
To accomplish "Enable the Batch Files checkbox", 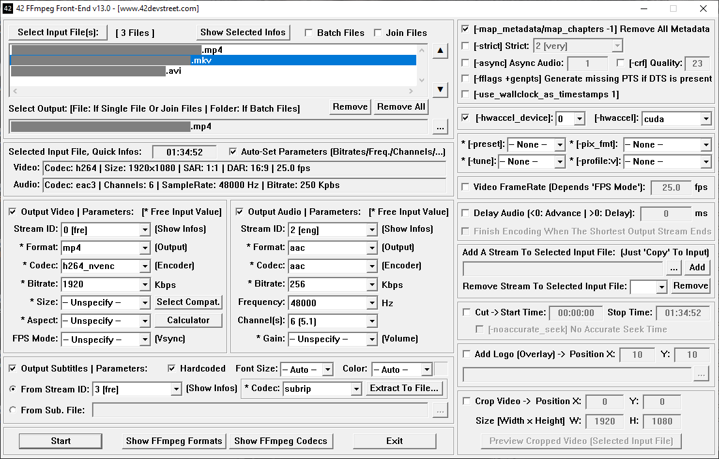I will point(309,33).
